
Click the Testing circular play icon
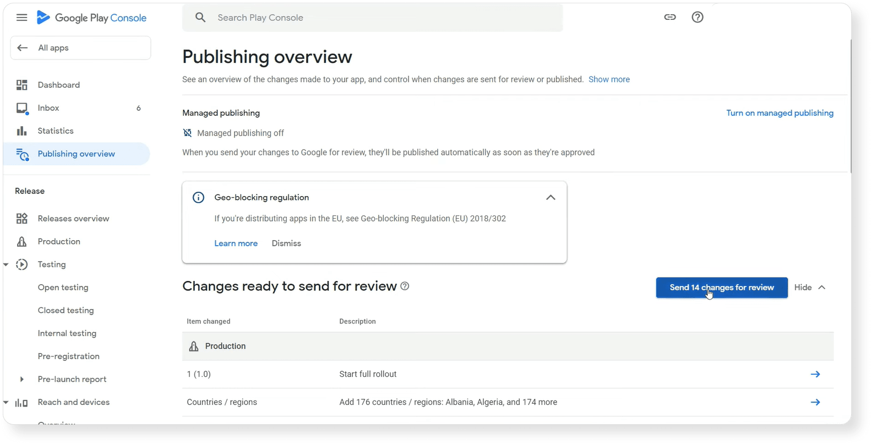(21, 264)
